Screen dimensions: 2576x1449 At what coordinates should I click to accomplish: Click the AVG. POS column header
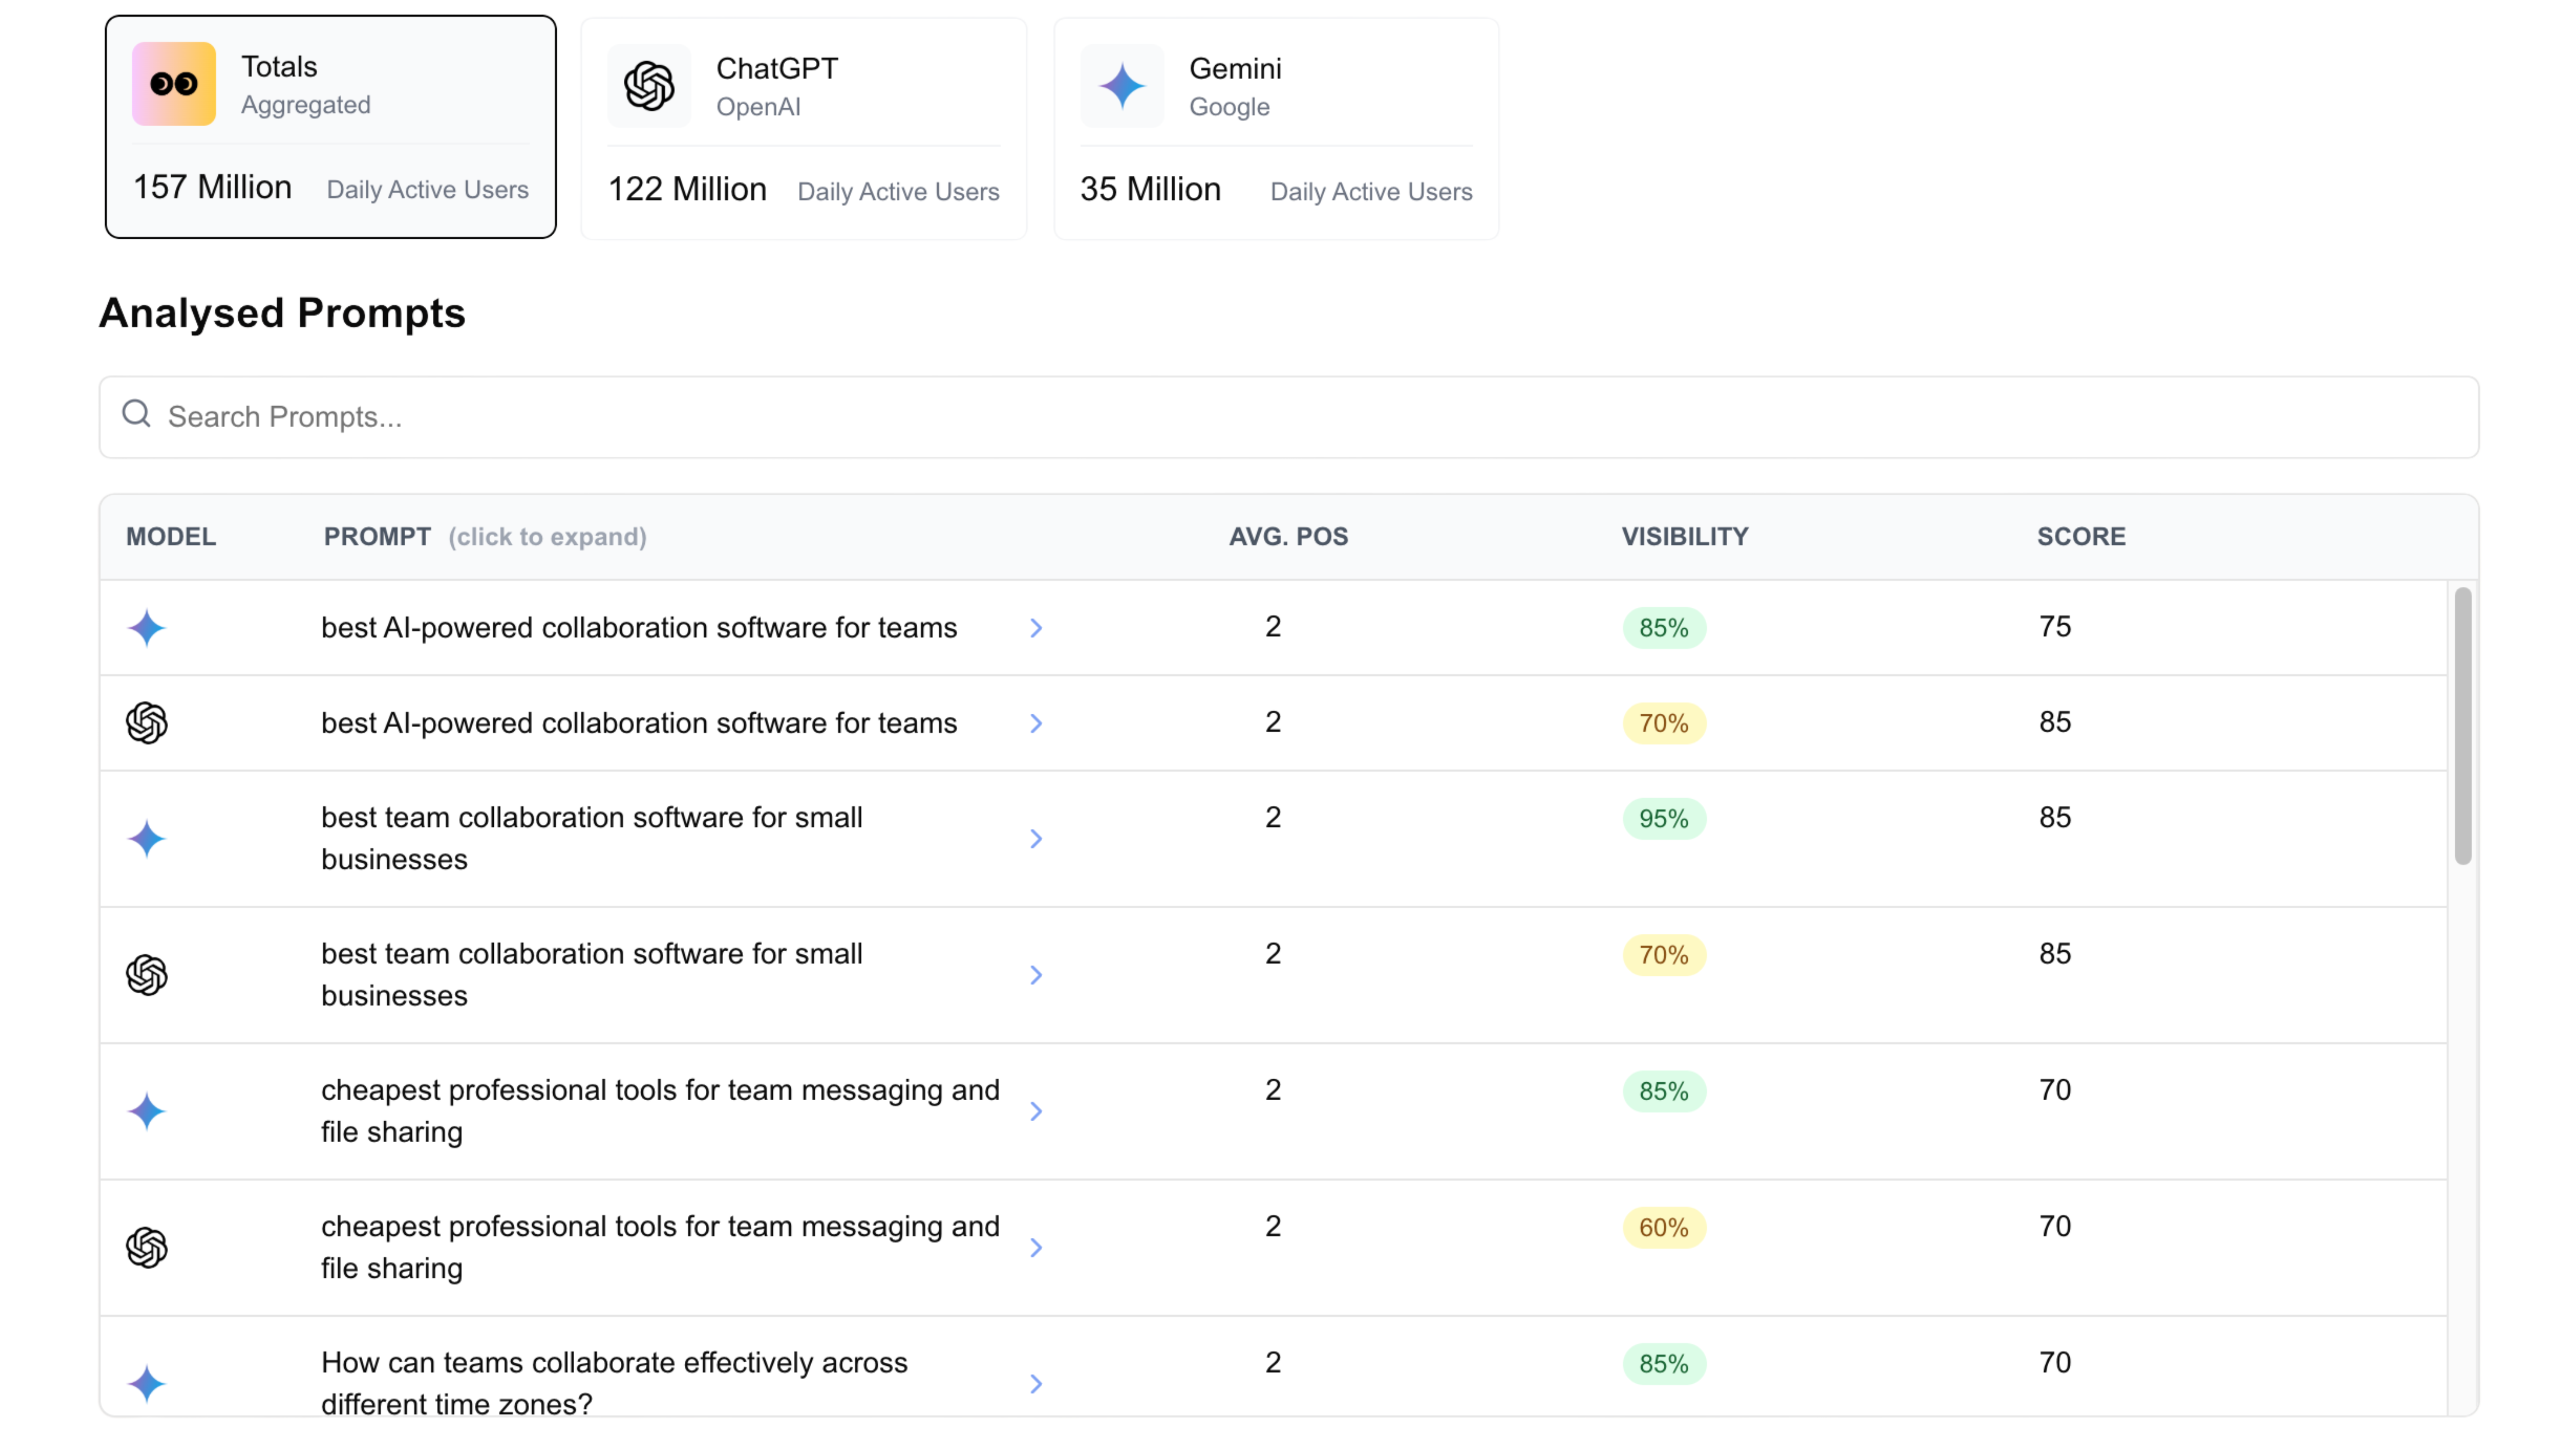pos(1288,537)
